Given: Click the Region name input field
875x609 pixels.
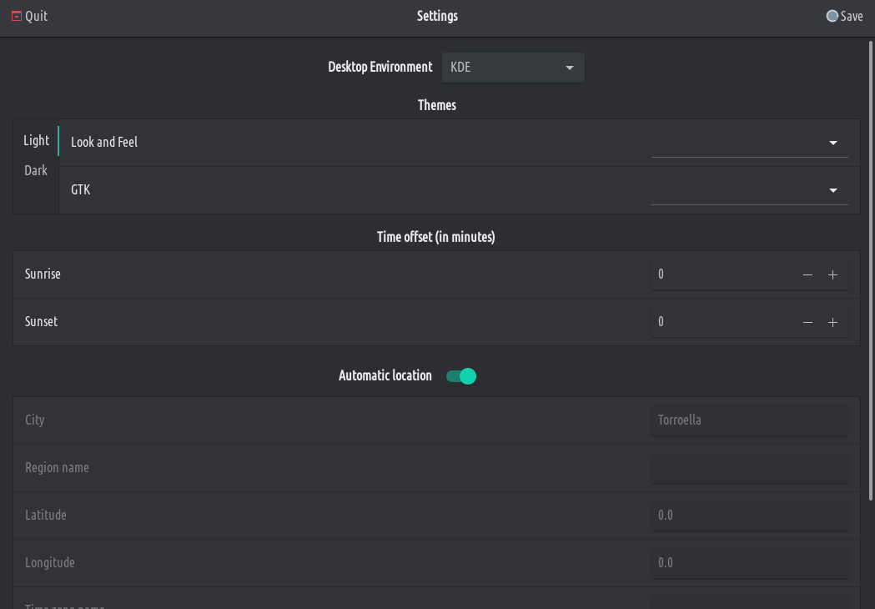Looking at the screenshot, I should pyautogui.click(x=749, y=468).
